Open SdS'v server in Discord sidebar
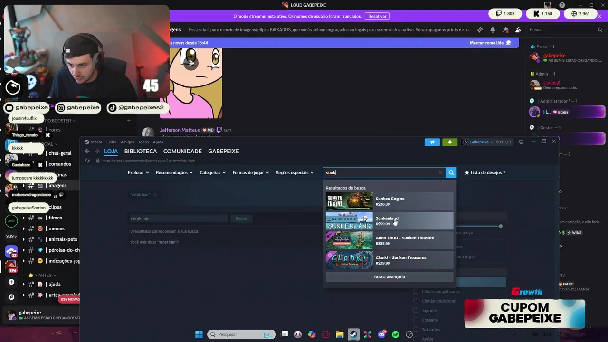 click(x=11, y=236)
